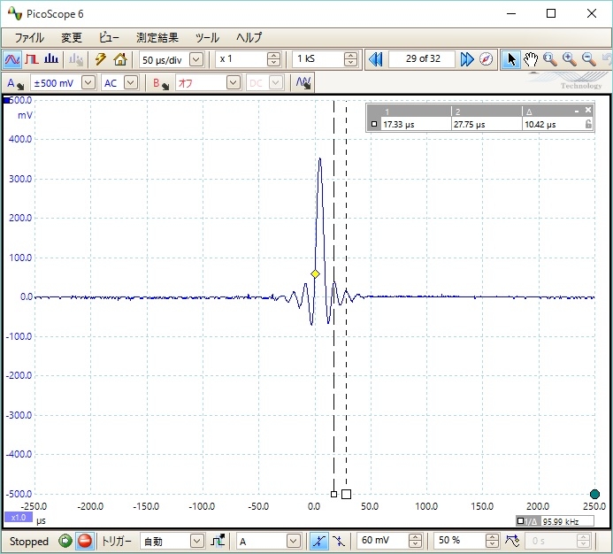This screenshot has height=554, width=613.
Task: Open the ファイル menu
Action: 29,38
